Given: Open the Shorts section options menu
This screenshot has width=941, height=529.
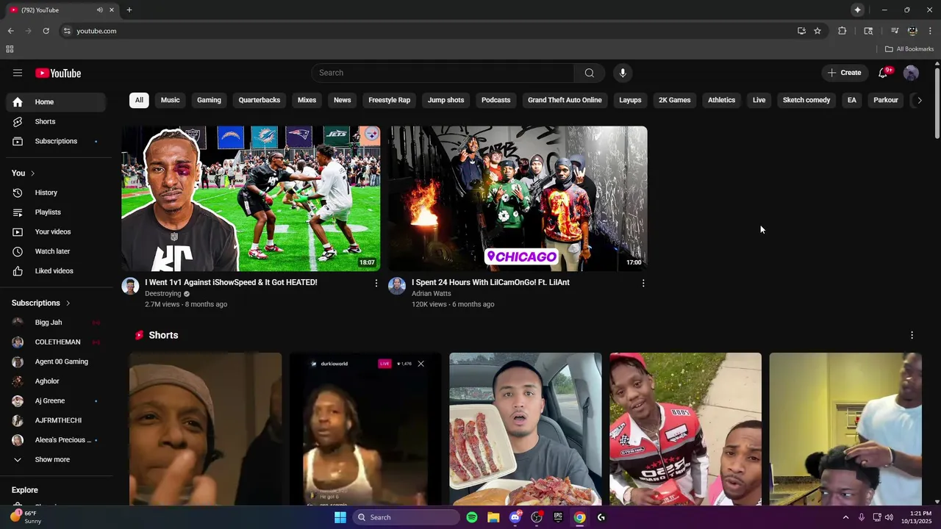Looking at the screenshot, I should tap(912, 335).
